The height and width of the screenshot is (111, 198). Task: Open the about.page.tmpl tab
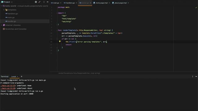tap(121, 3)
